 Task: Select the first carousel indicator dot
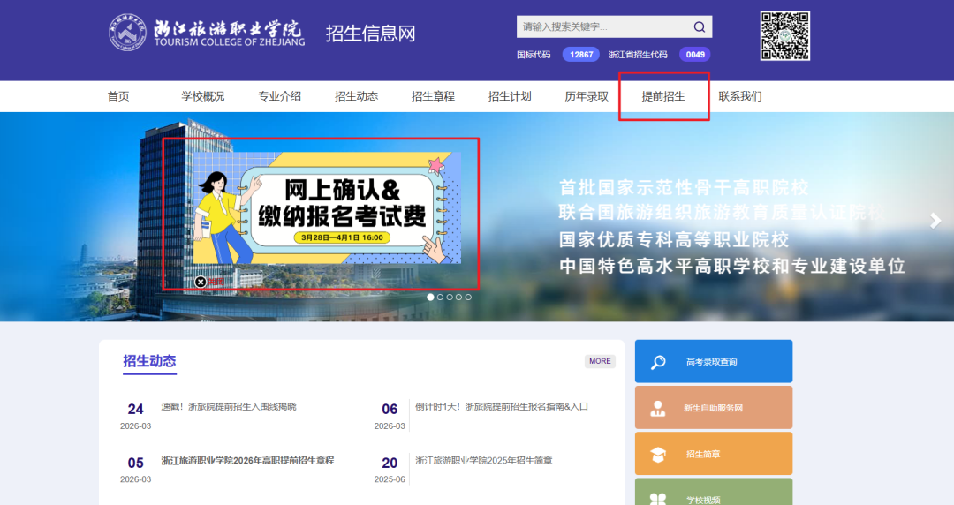[430, 298]
